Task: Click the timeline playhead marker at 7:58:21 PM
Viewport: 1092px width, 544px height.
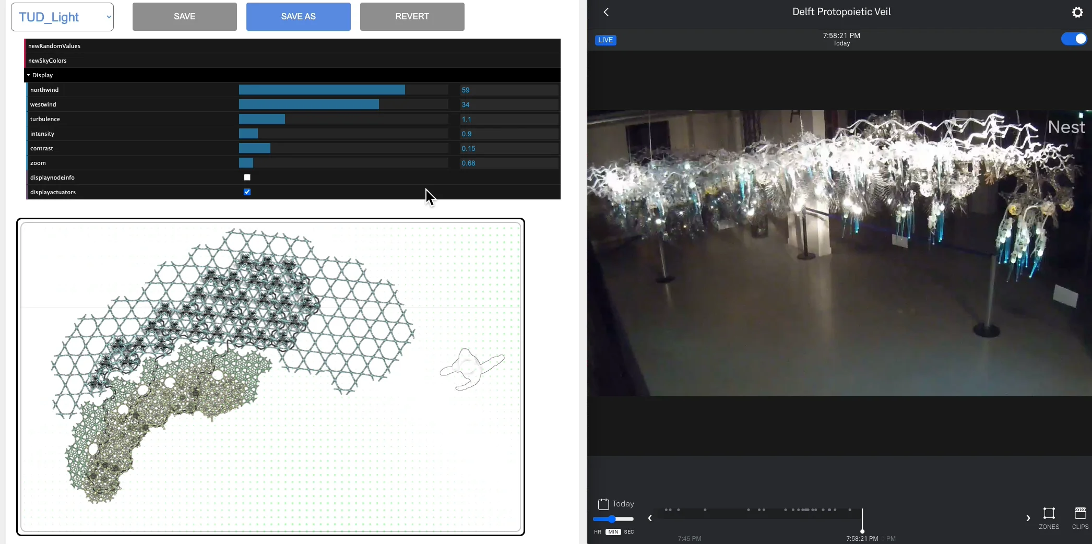Action: [862, 521]
